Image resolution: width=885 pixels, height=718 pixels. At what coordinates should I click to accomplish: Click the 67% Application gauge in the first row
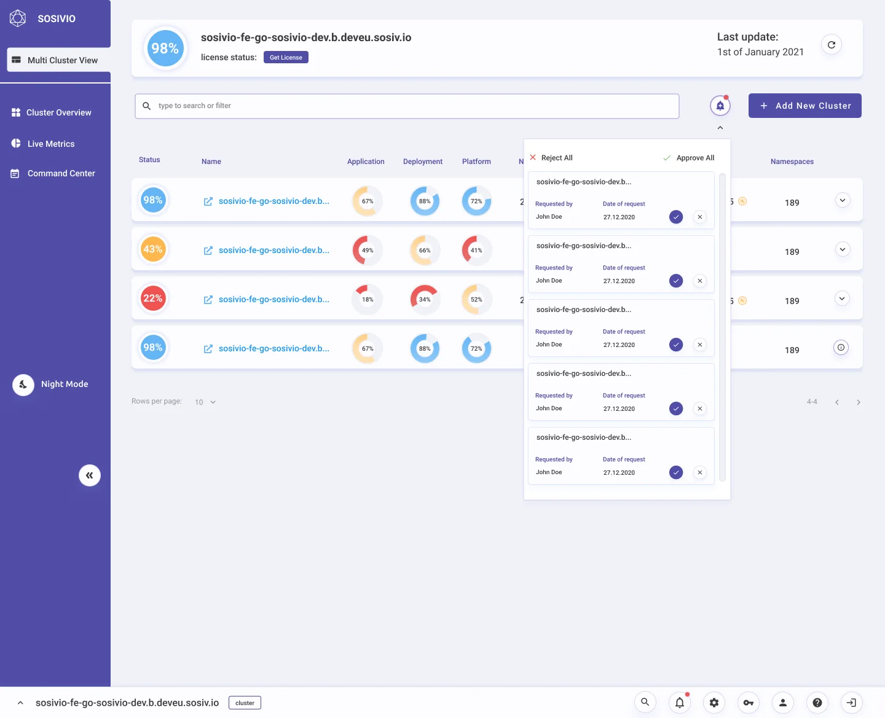pyautogui.click(x=368, y=201)
